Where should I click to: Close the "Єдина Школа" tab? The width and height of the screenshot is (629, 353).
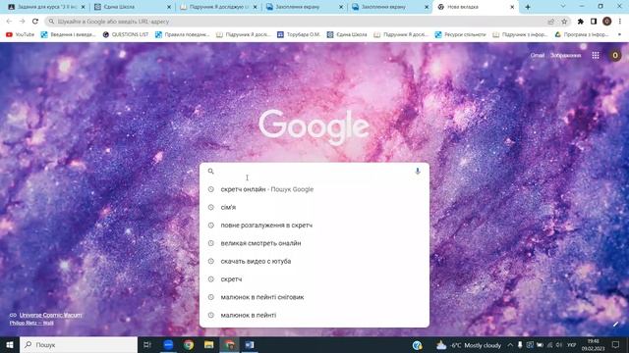click(169, 7)
